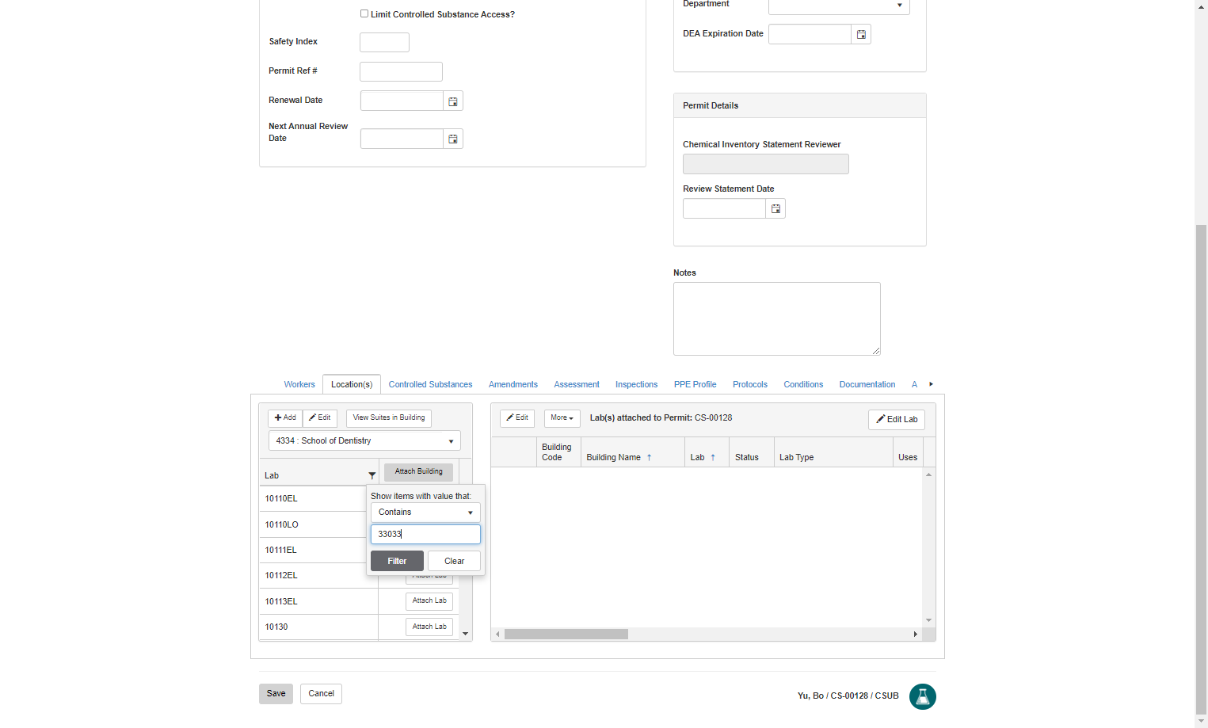The height and width of the screenshot is (728, 1208).
Task: Open the More dropdown menu
Action: pyautogui.click(x=562, y=418)
